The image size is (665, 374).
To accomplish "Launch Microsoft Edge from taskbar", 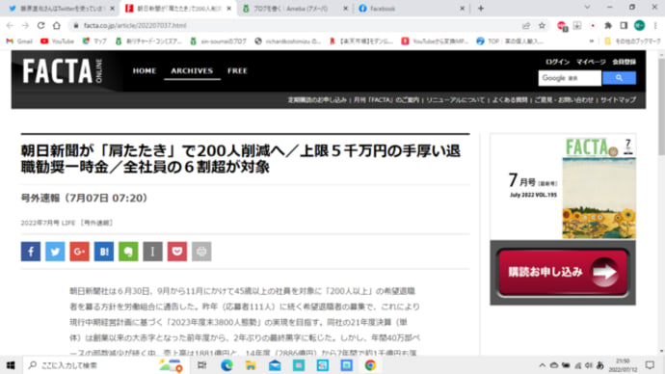I will (226, 365).
